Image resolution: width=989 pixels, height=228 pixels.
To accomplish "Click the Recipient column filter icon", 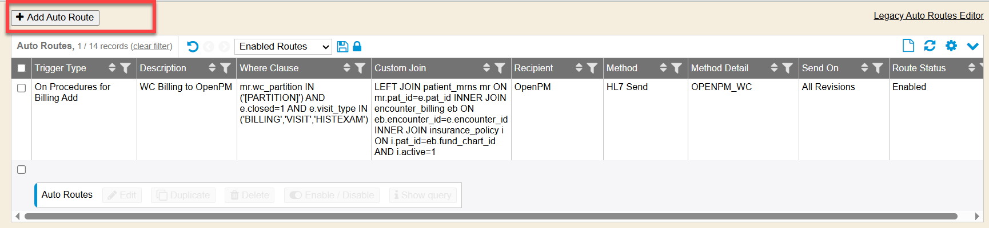I will click(592, 68).
